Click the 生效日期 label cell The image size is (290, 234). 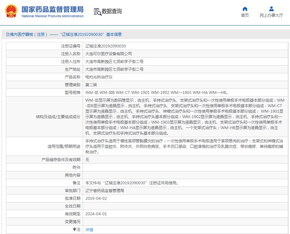[44, 206]
